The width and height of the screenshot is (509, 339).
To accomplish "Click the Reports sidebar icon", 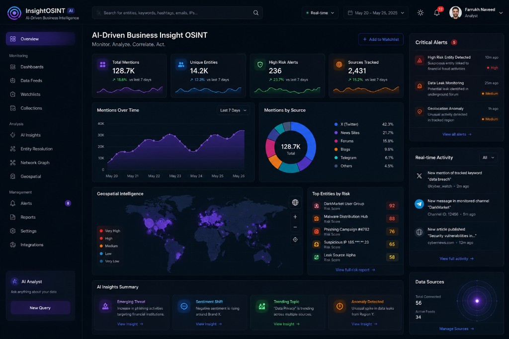I will 12,217.
